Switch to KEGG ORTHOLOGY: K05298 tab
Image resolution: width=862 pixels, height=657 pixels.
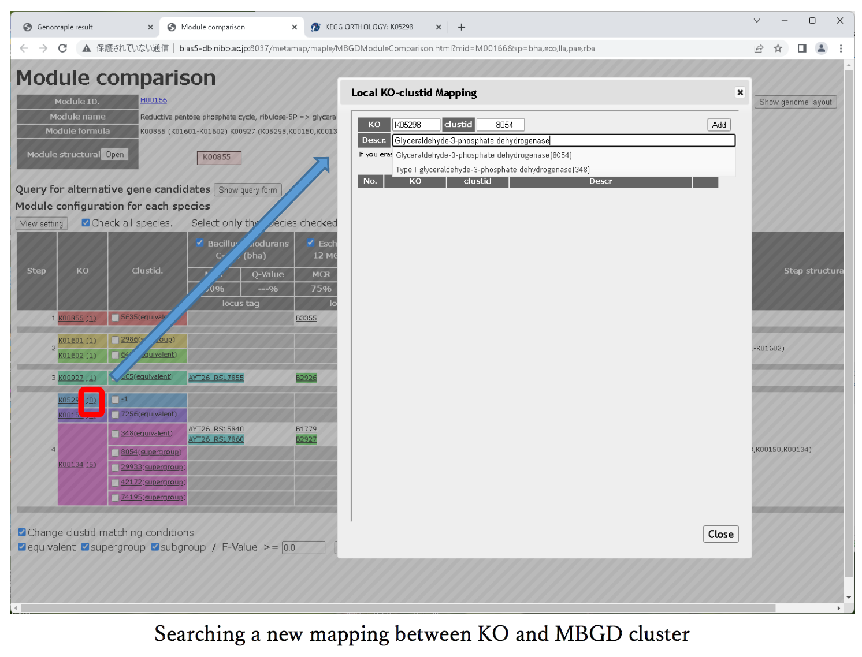(369, 27)
